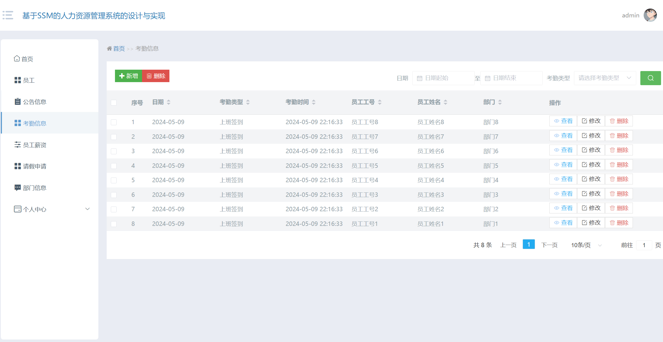Click the 日期起始 date input field
Viewport: 663px width, 342px height.
444,78
